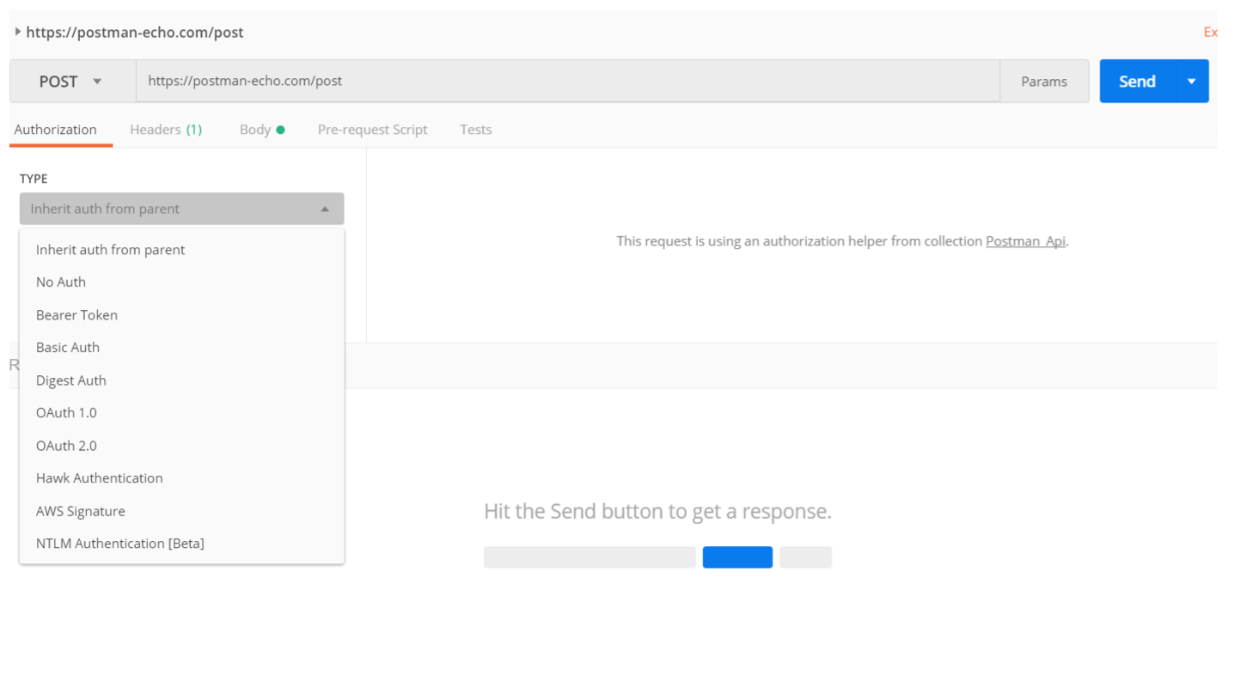Open the POST method dropdown
This screenshot has height=687, width=1241.
tap(71, 82)
